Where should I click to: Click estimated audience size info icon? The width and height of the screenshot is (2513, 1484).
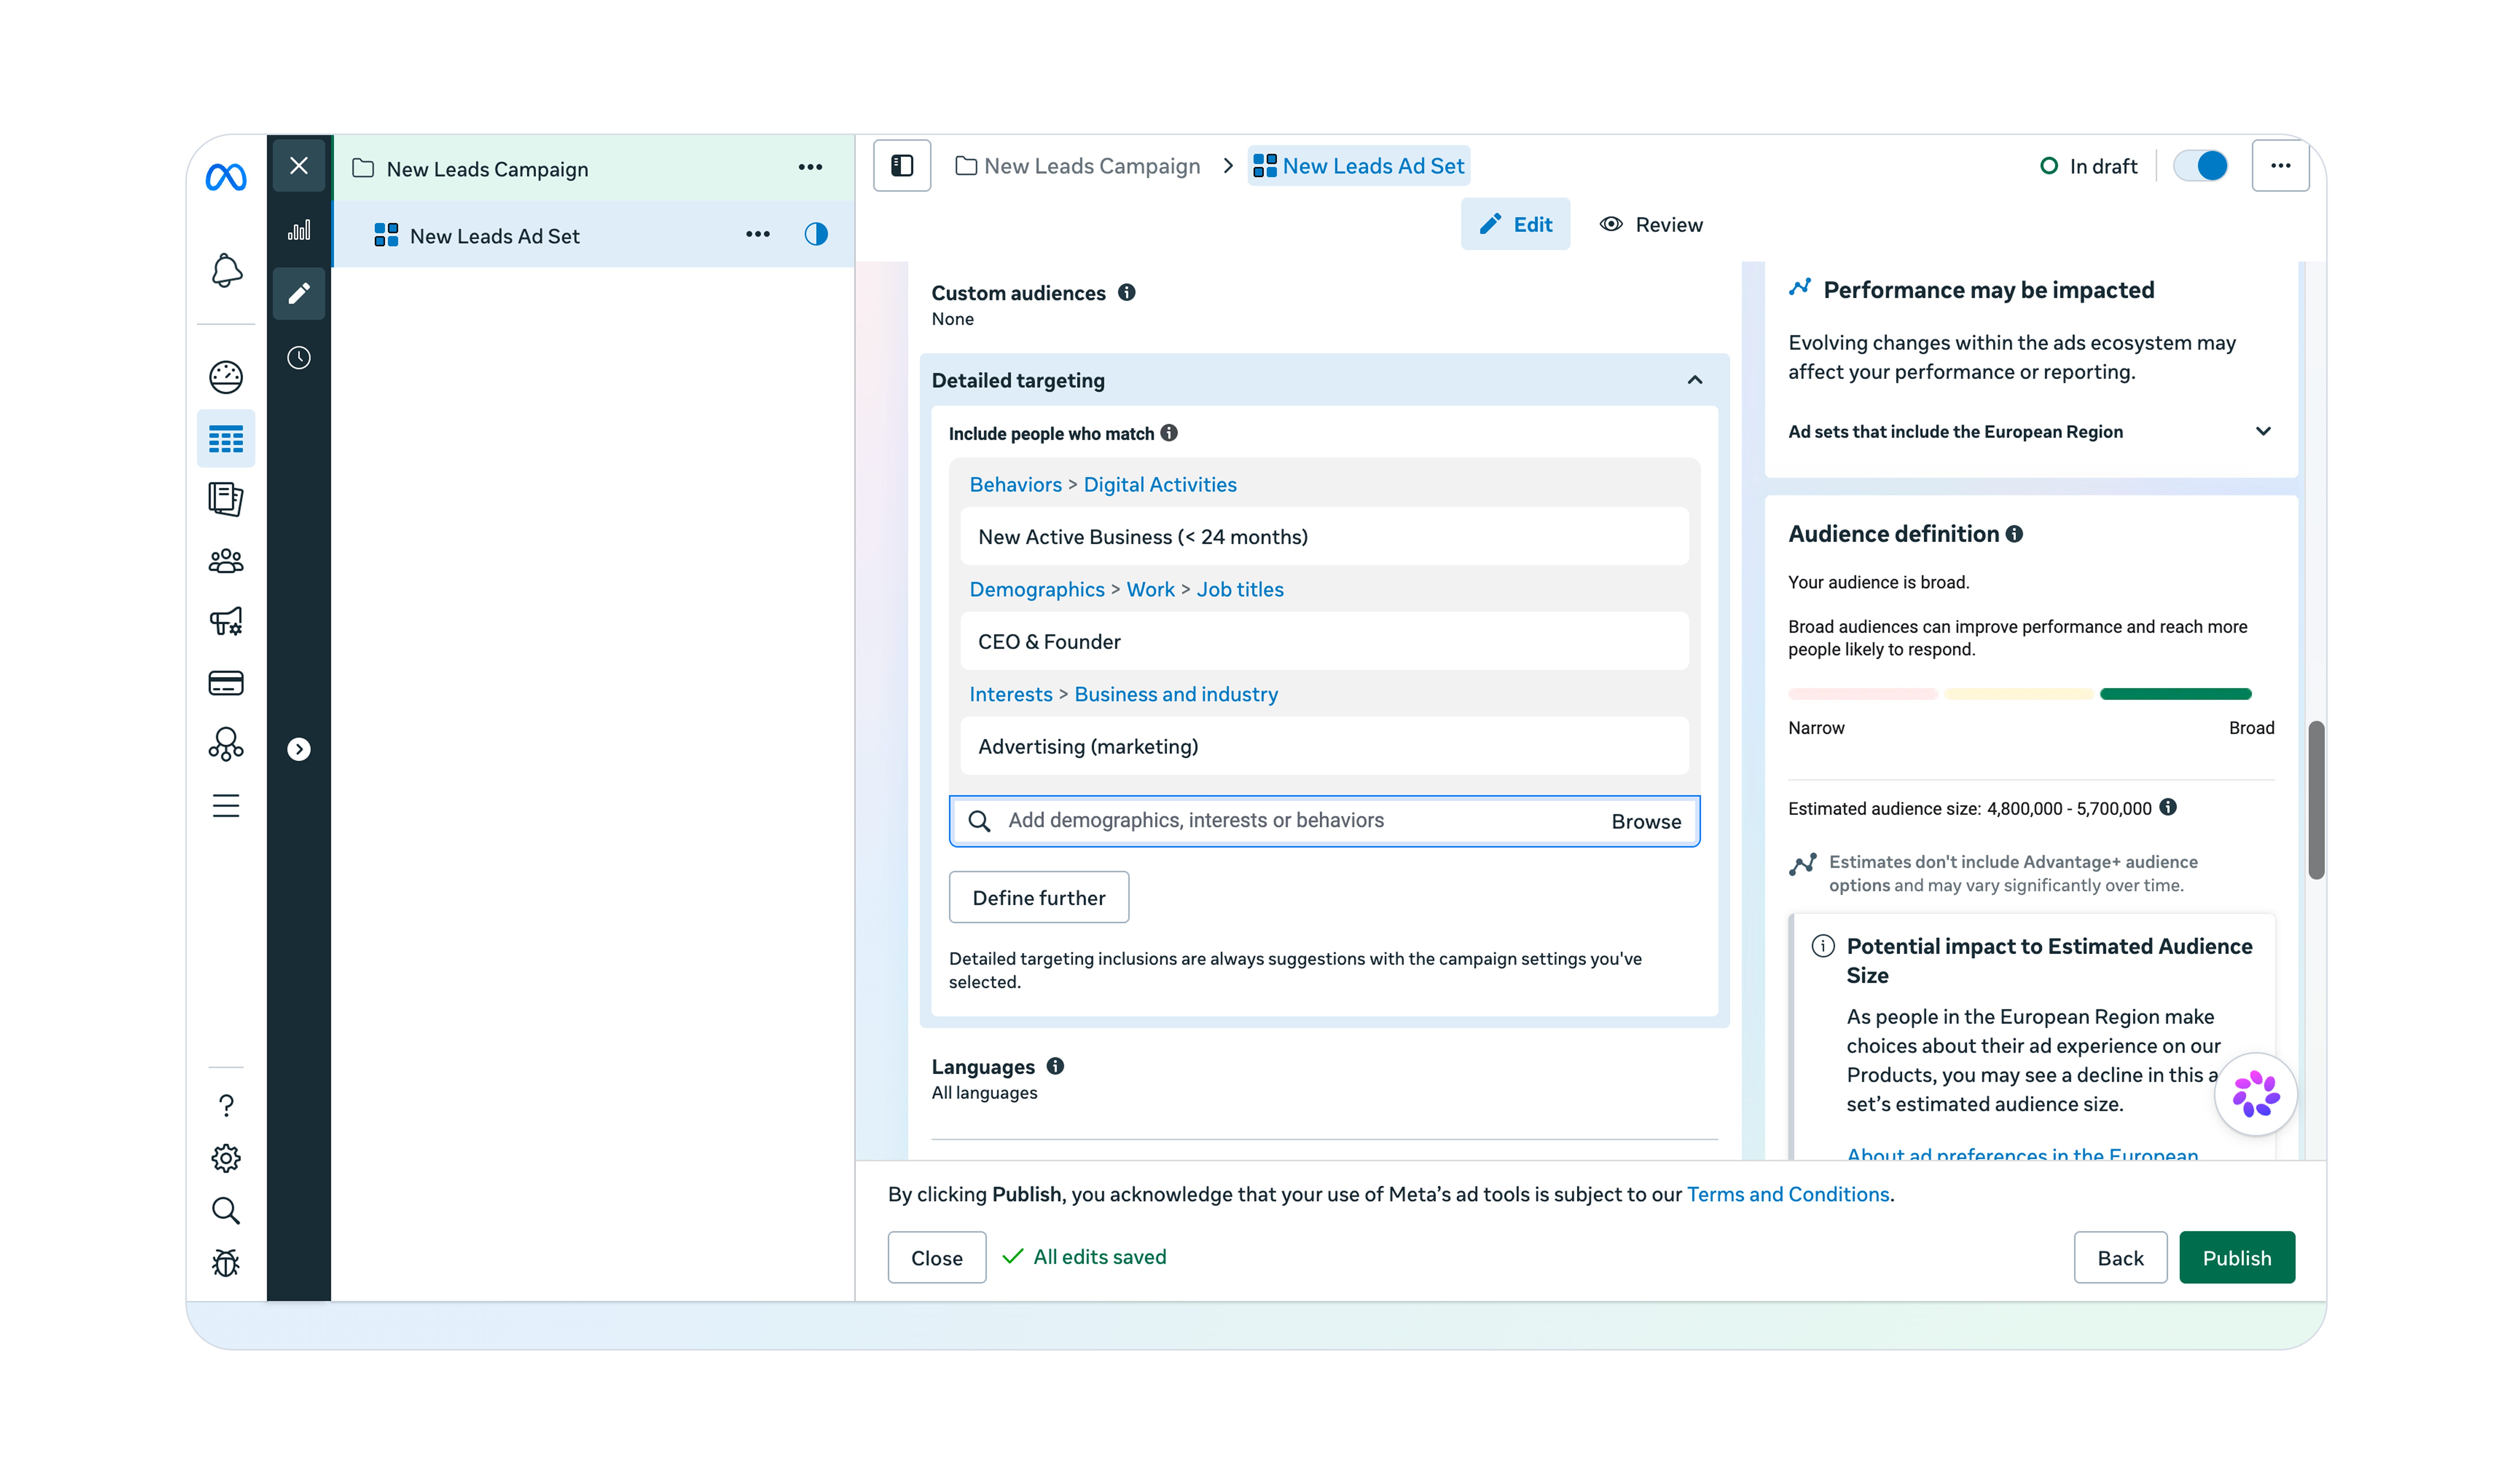pyautogui.click(x=2168, y=807)
